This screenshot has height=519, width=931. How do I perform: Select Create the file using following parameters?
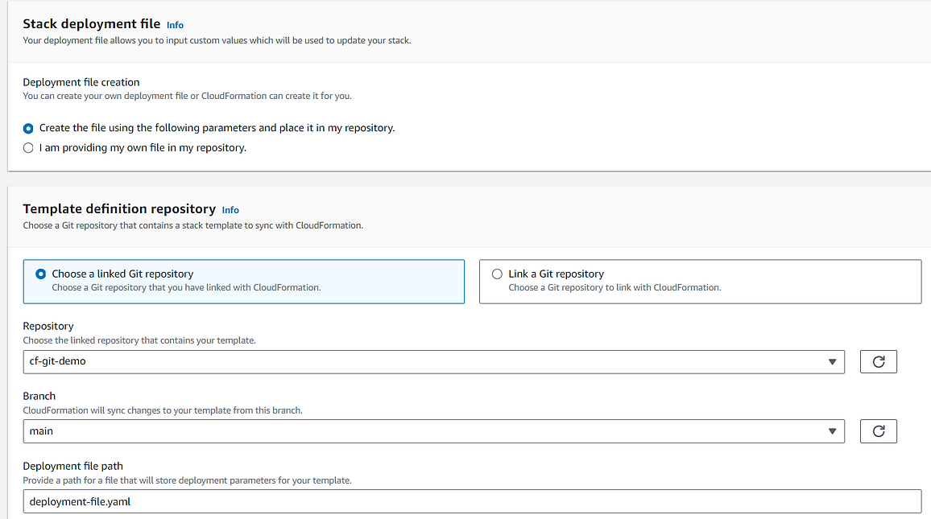coord(28,129)
